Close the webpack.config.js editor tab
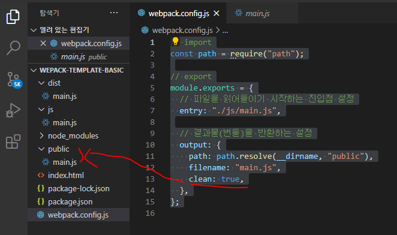 coord(216,13)
